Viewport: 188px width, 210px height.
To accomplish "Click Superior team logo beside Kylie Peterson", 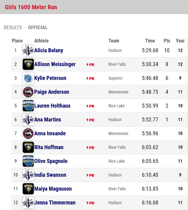I will click(28, 78).
